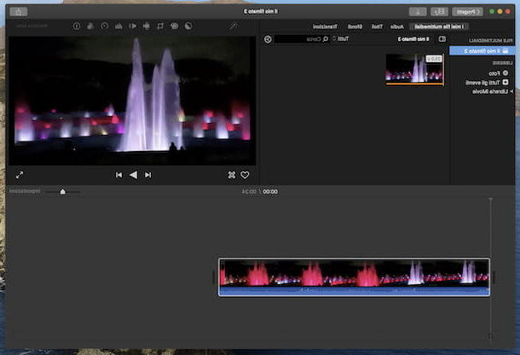Click the play triangle button under viewer

coord(133,175)
